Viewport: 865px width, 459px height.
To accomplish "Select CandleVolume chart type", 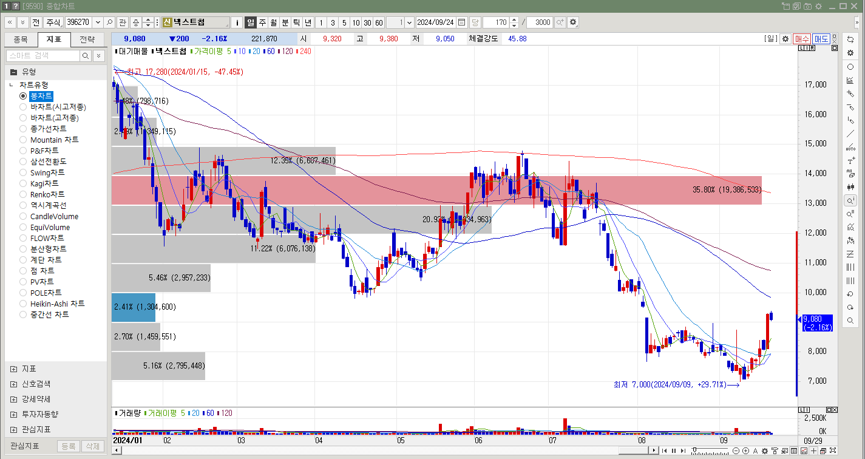I will click(49, 216).
